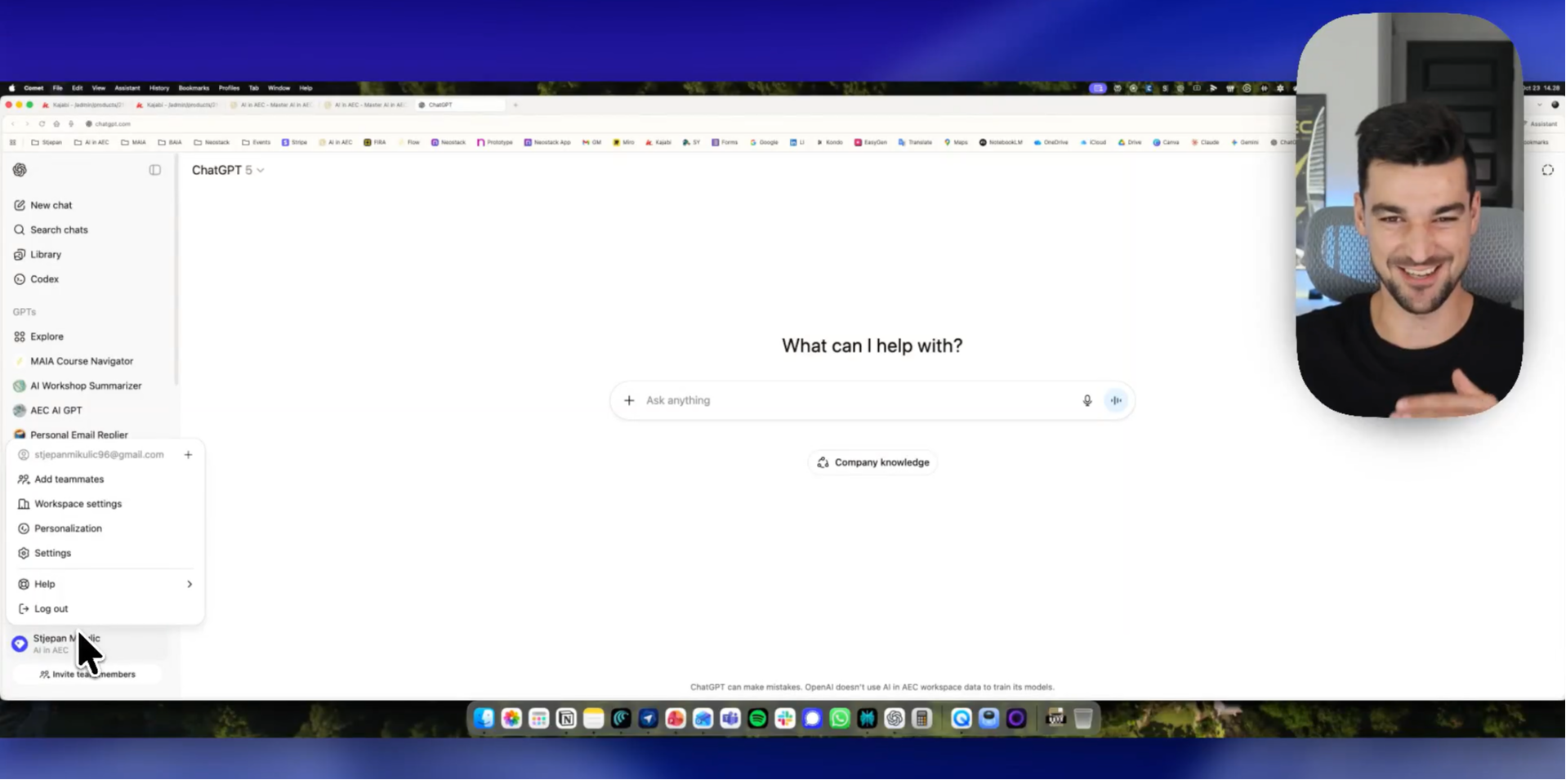Switch to the ChatGPT browser tab

(x=460, y=105)
